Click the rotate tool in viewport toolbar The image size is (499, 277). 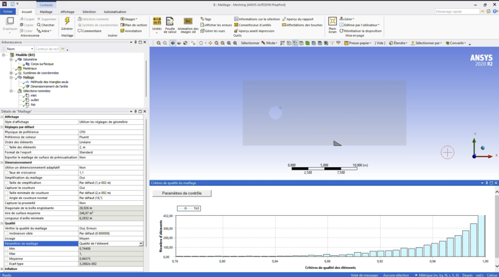201,43
